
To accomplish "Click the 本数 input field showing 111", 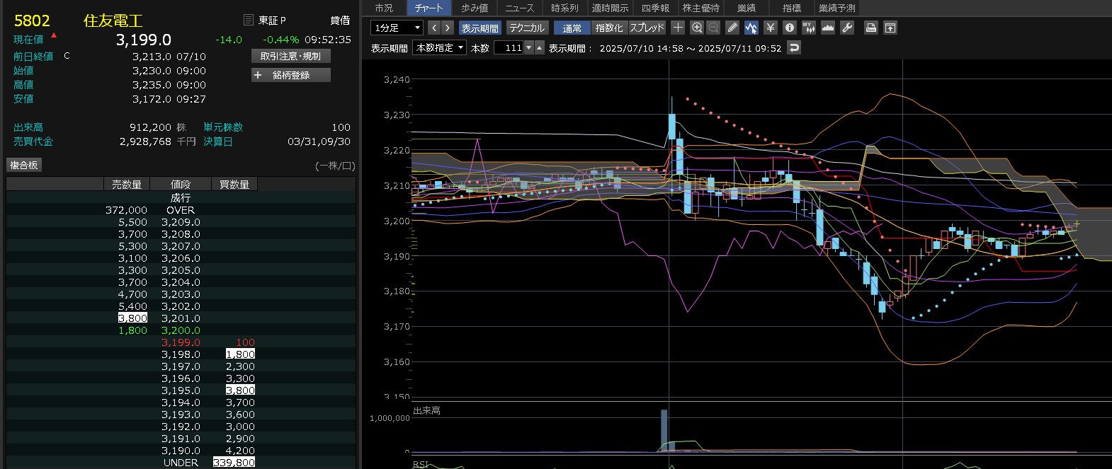I will [509, 48].
